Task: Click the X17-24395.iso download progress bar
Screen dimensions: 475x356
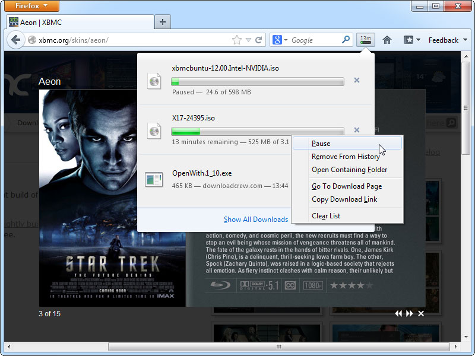Action: [258, 129]
